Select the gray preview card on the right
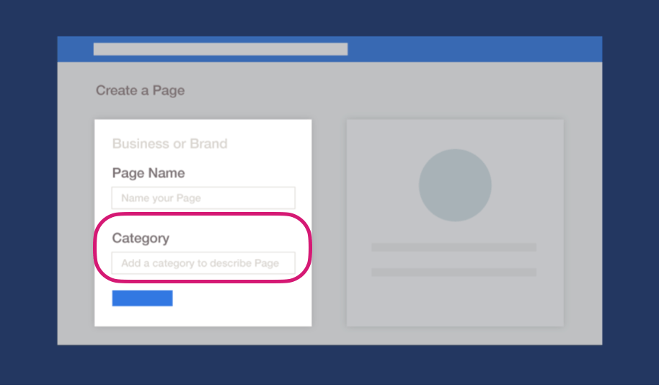 coord(455,223)
